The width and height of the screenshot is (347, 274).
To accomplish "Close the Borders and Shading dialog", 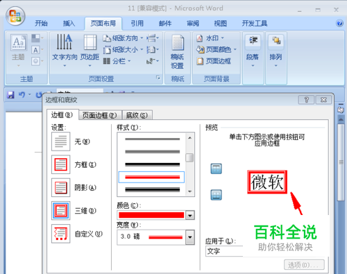I will tap(323, 100).
